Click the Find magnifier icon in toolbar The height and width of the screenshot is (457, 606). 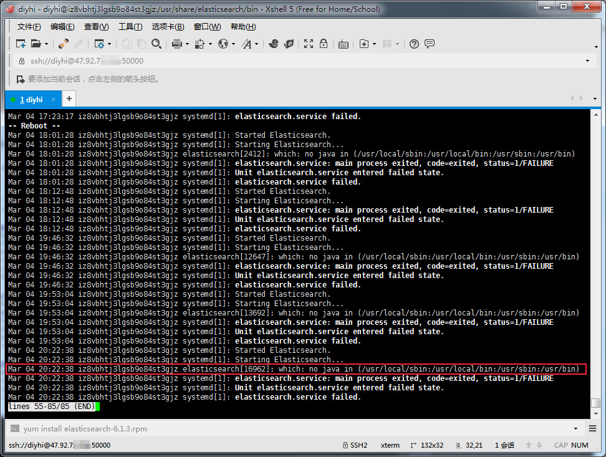click(x=156, y=44)
